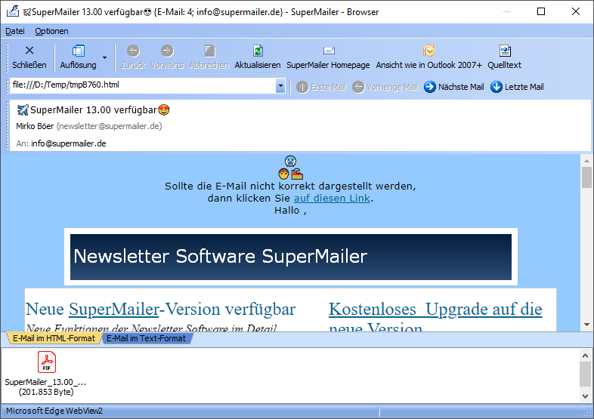Show the Quelltext source view

pyautogui.click(x=504, y=57)
